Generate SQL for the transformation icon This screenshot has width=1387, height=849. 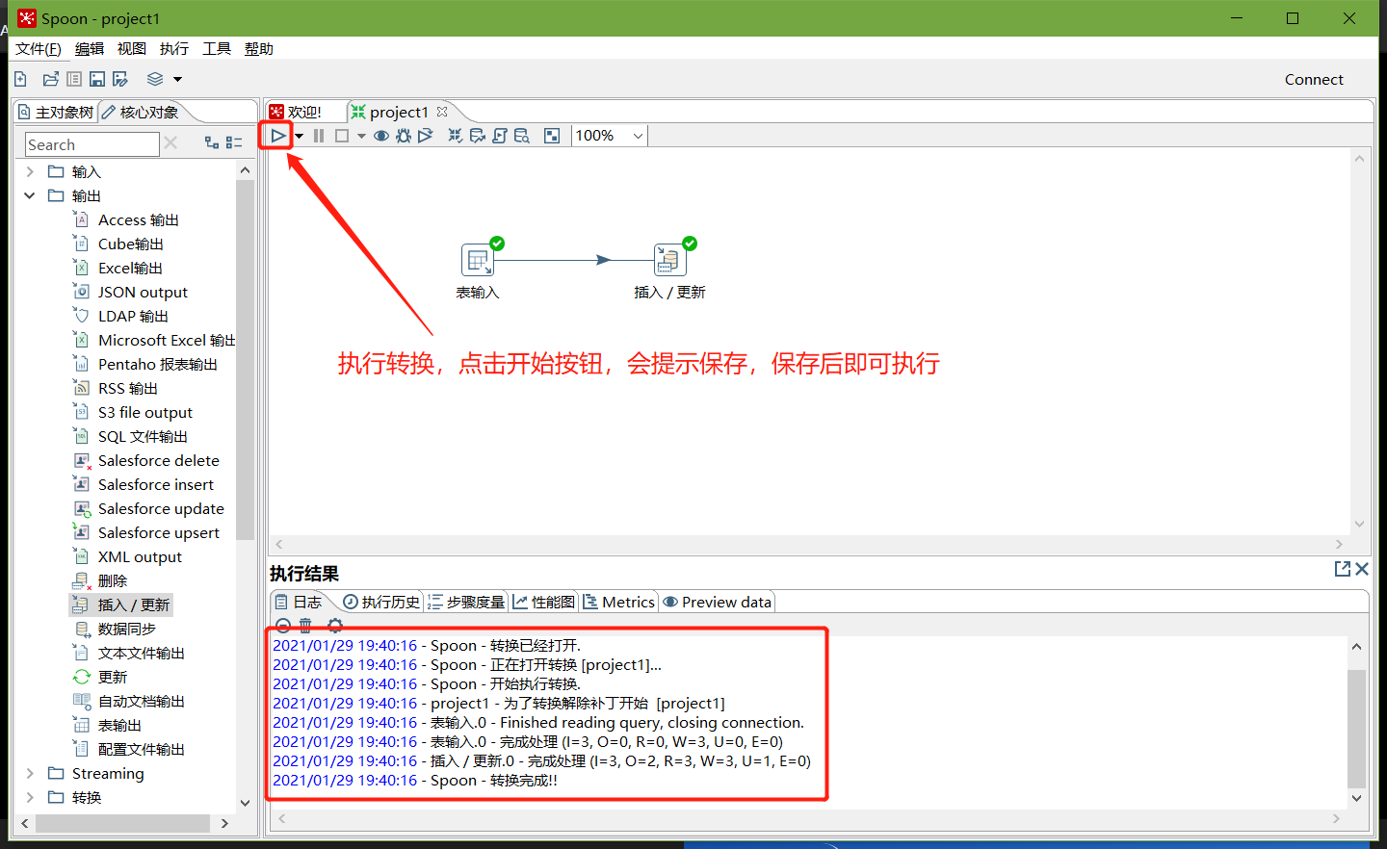click(x=500, y=136)
